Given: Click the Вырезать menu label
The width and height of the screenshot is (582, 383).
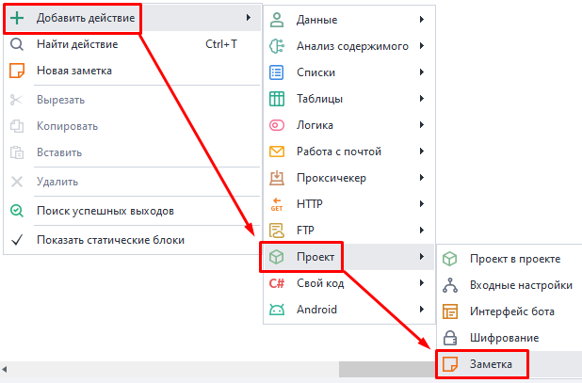Looking at the screenshot, I should pos(61,100).
